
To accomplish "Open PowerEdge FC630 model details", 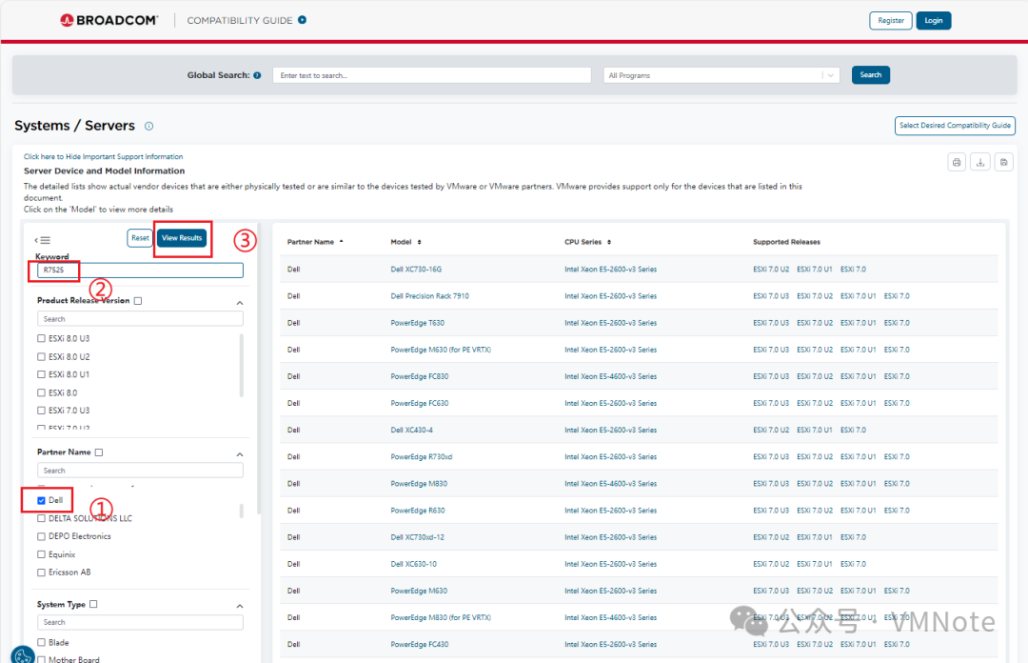I will tap(420, 404).
